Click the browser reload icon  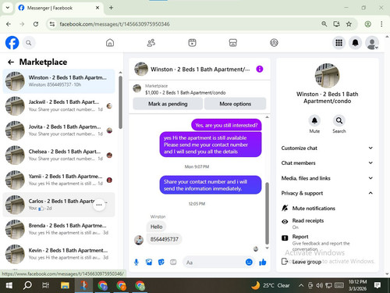pos(36,24)
